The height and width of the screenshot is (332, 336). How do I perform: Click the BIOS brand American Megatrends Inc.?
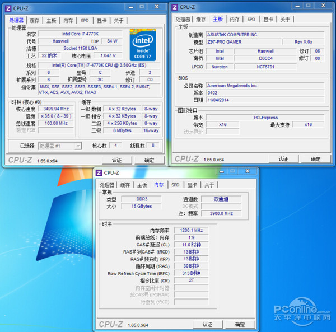(265, 86)
